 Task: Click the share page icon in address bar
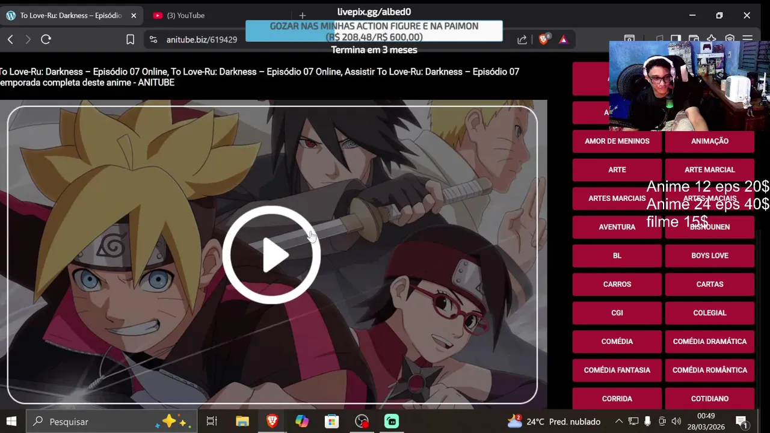(x=522, y=40)
